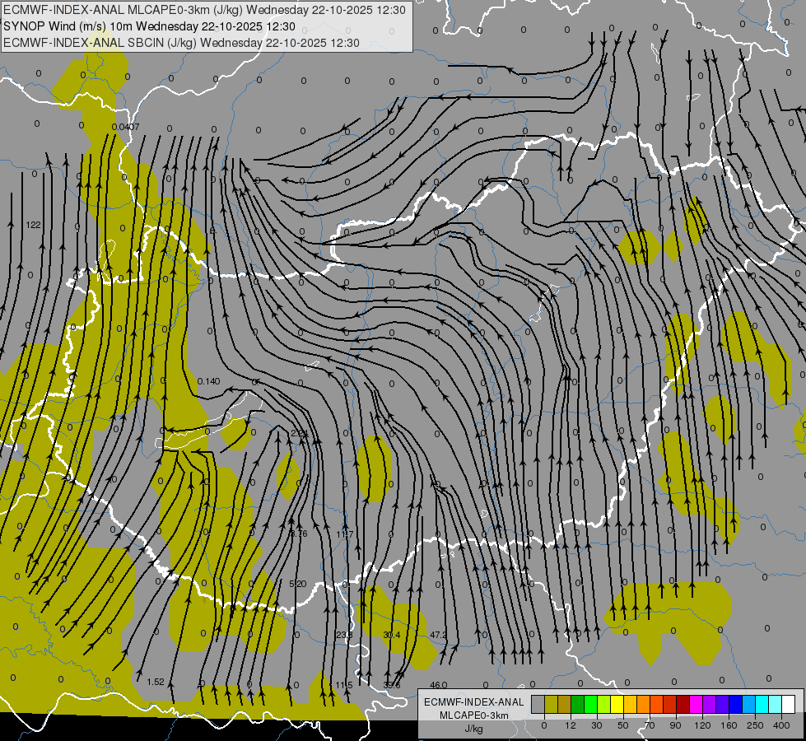Click the map value '1.52'

pos(156,682)
